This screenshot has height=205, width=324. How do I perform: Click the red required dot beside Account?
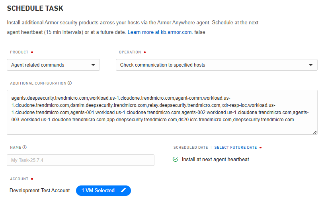tap(32, 179)
